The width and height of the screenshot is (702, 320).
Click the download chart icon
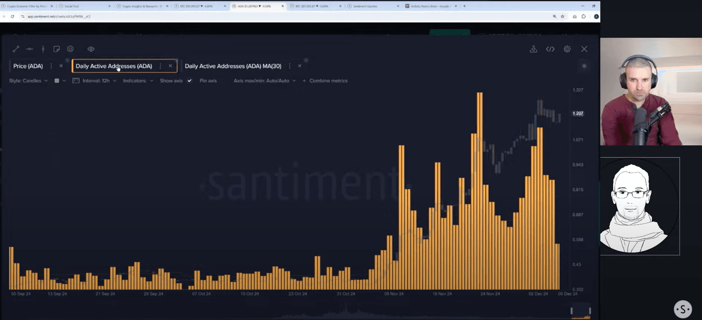pyautogui.click(x=533, y=49)
